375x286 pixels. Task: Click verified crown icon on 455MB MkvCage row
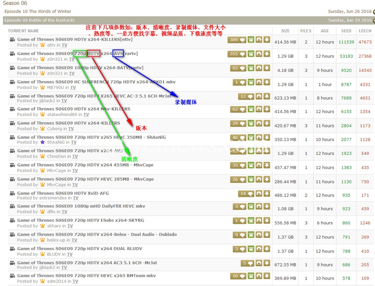click(251, 165)
